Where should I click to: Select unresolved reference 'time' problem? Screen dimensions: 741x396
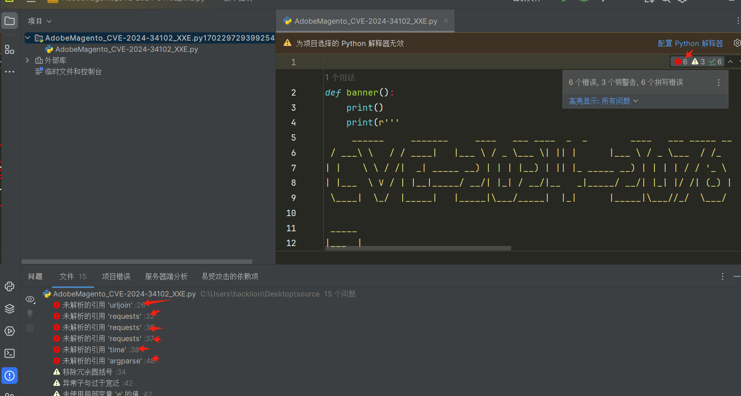coord(96,350)
